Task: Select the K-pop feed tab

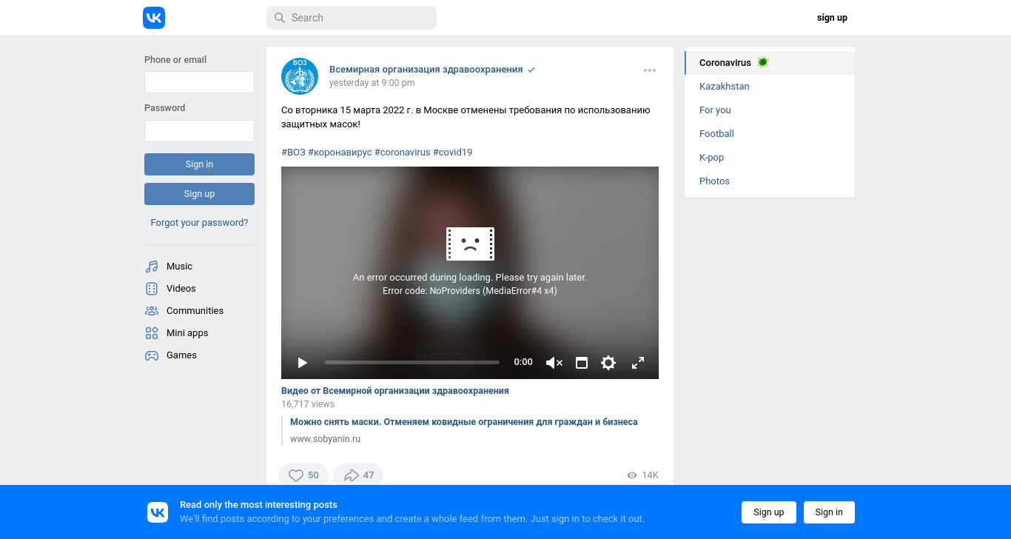Action: tap(770, 158)
